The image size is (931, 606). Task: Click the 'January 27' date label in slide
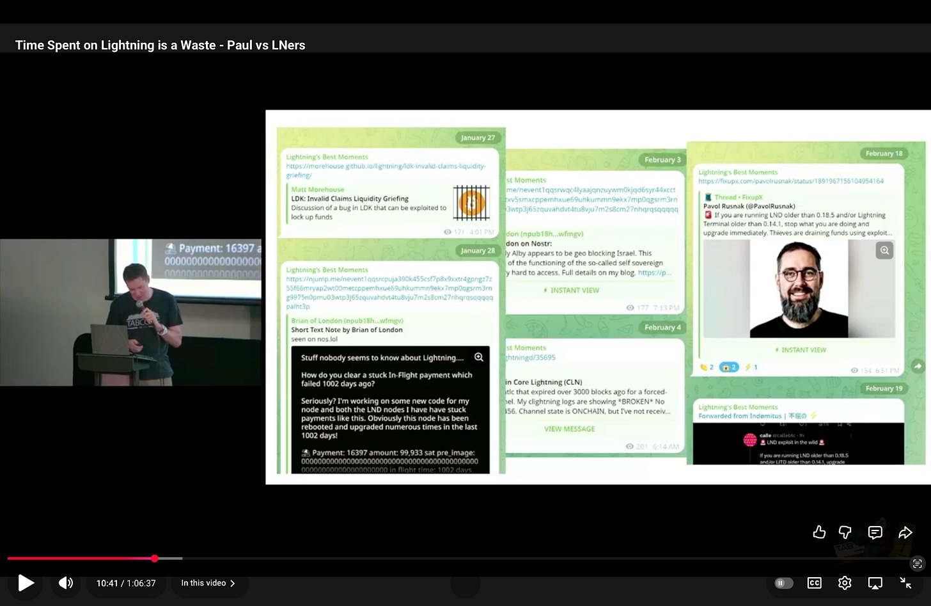(478, 138)
